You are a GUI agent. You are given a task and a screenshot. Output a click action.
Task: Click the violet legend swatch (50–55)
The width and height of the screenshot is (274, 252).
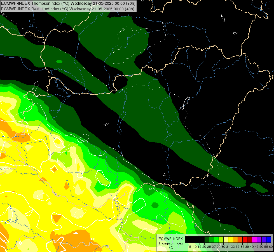pos(264,240)
